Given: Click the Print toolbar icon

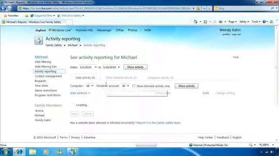Looking at the screenshot, I should click(x=221, y=22).
